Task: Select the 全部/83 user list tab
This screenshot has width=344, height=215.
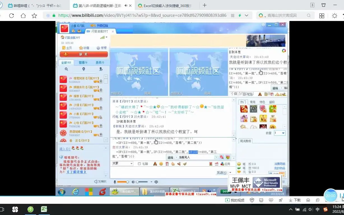Action: (x=66, y=63)
